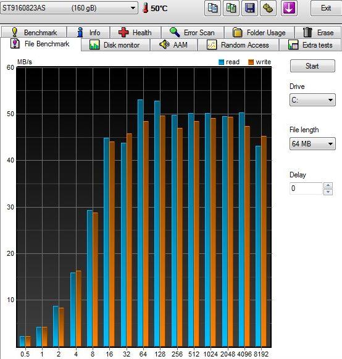Click the purple download arrow icon
Viewport: 342px width, 359px height.
pyautogui.click(x=289, y=8)
